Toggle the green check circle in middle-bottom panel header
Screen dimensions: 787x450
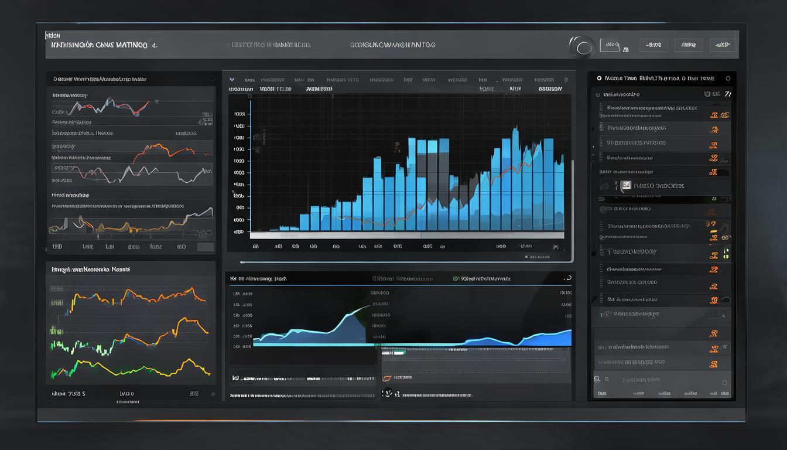[456, 279]
